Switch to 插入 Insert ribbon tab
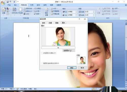Image resolution: width=127 pixels, height=92 pixels. [15, 5]
